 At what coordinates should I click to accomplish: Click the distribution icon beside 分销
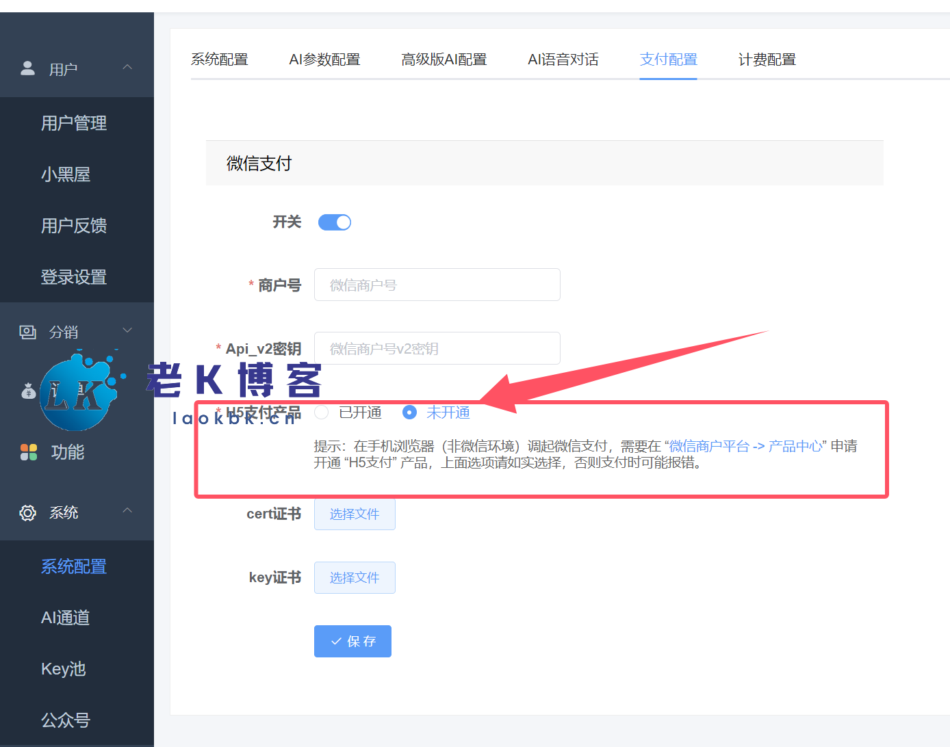tap(28, 332)
